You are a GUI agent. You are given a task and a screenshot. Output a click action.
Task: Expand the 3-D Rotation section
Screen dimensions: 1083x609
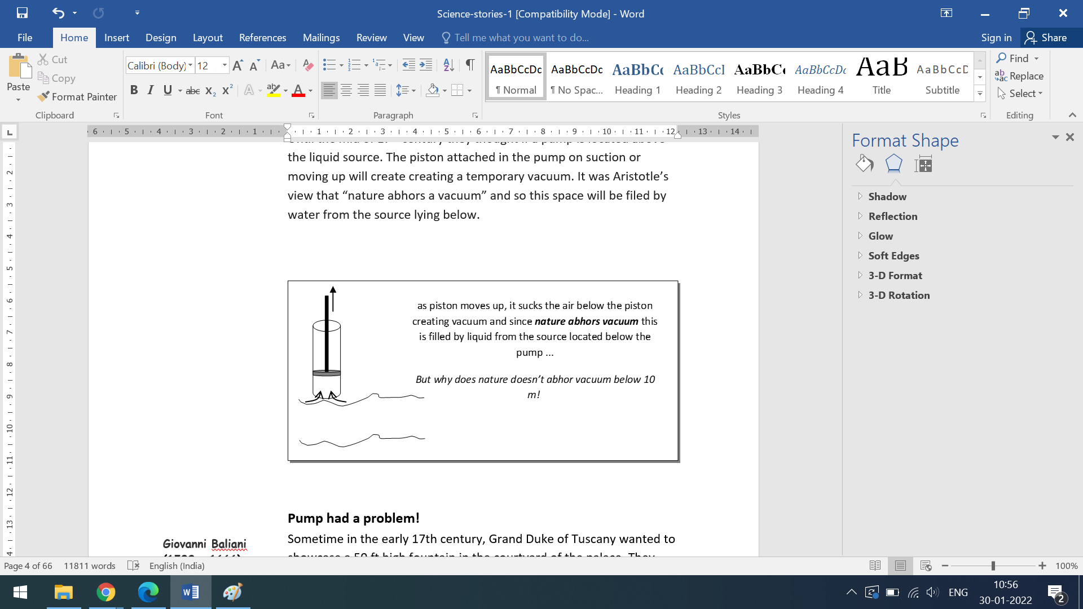899,295
